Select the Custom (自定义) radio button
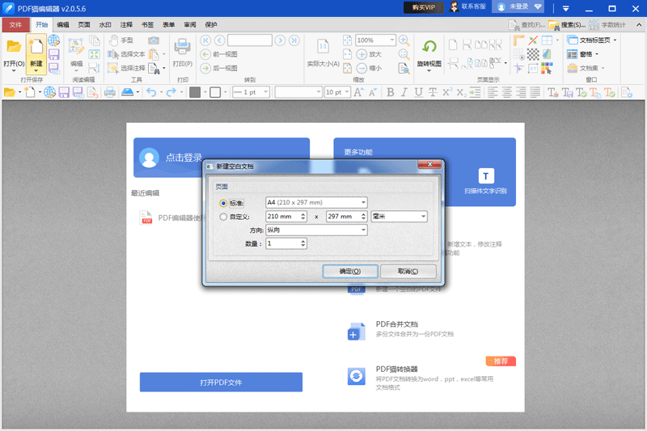 pyautogui.click(x=224, y=216)
